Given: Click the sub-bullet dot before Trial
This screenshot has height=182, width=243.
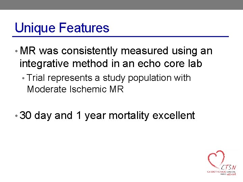Looking at the screenshot, I should coord(24,79).
